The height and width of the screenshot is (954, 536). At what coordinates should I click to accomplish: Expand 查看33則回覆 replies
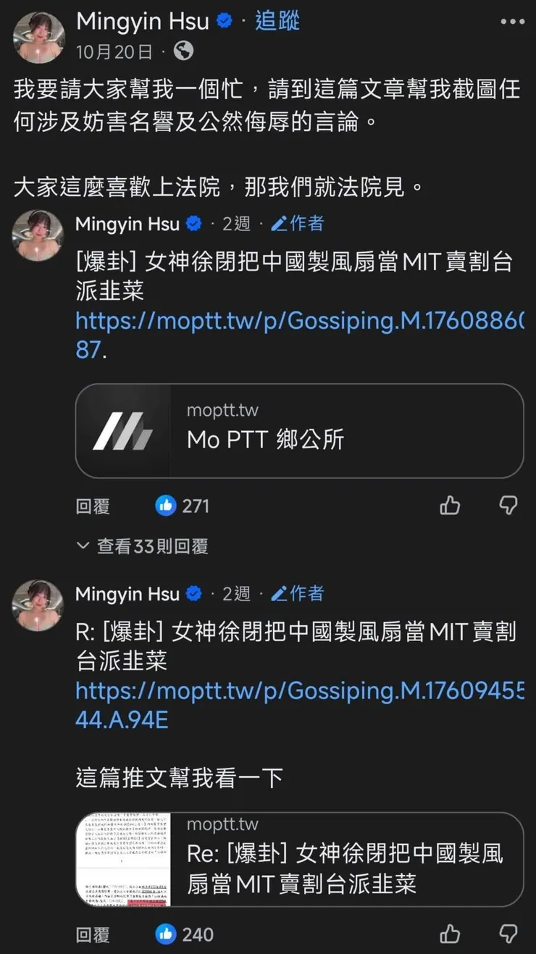pos(143,546)
